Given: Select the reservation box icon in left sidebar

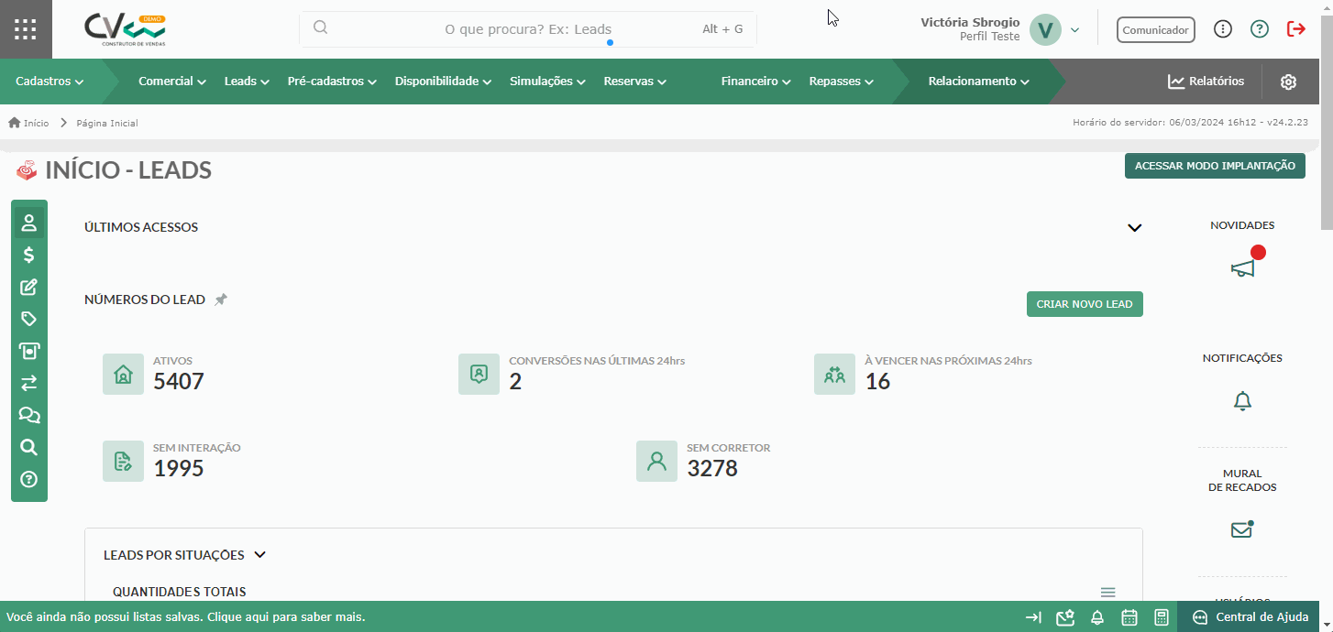Looking at the screenshot, I should [x=29, y=351].
